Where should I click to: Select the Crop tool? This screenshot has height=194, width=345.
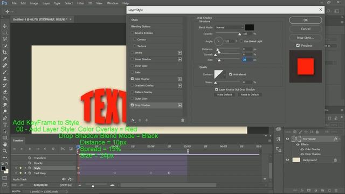click(x=5, y=52)
